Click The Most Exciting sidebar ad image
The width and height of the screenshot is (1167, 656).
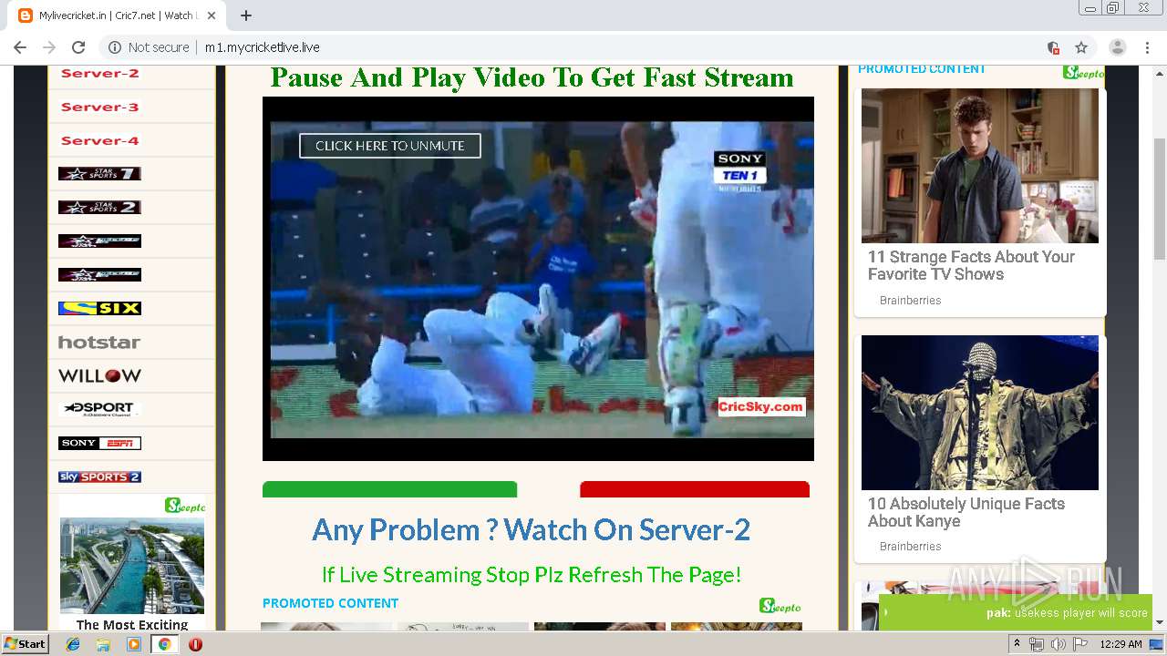pos(132,565)
